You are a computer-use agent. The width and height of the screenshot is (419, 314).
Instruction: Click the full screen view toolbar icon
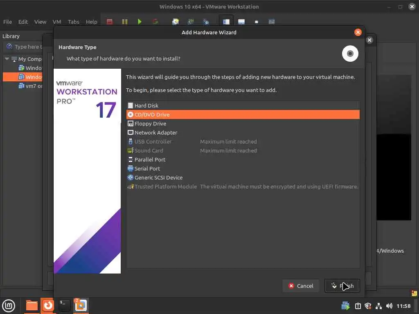pyautogui.click(x=241, y=22)
